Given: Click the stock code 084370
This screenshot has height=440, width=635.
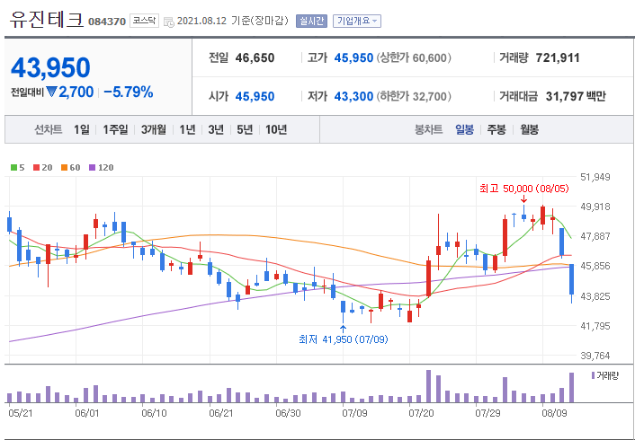Looking at the screenshot, I should click(x=107, y=22).
